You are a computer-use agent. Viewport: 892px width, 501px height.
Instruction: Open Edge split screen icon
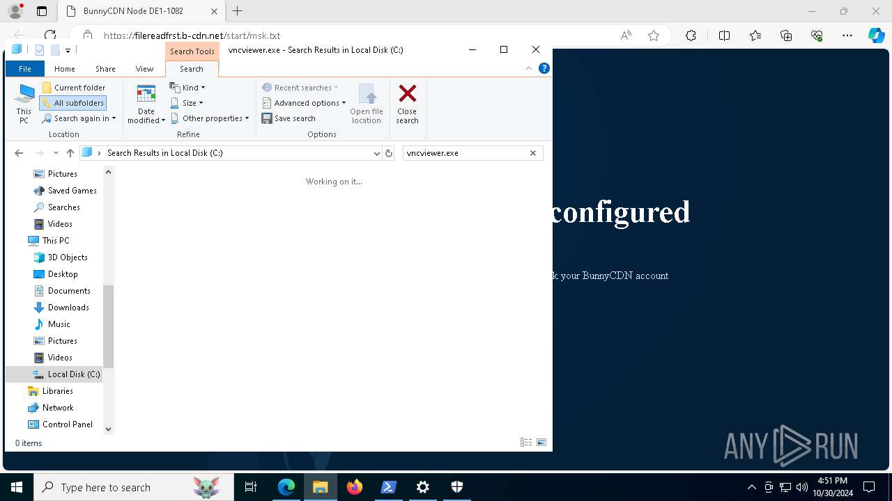click(x=724, y=35)
